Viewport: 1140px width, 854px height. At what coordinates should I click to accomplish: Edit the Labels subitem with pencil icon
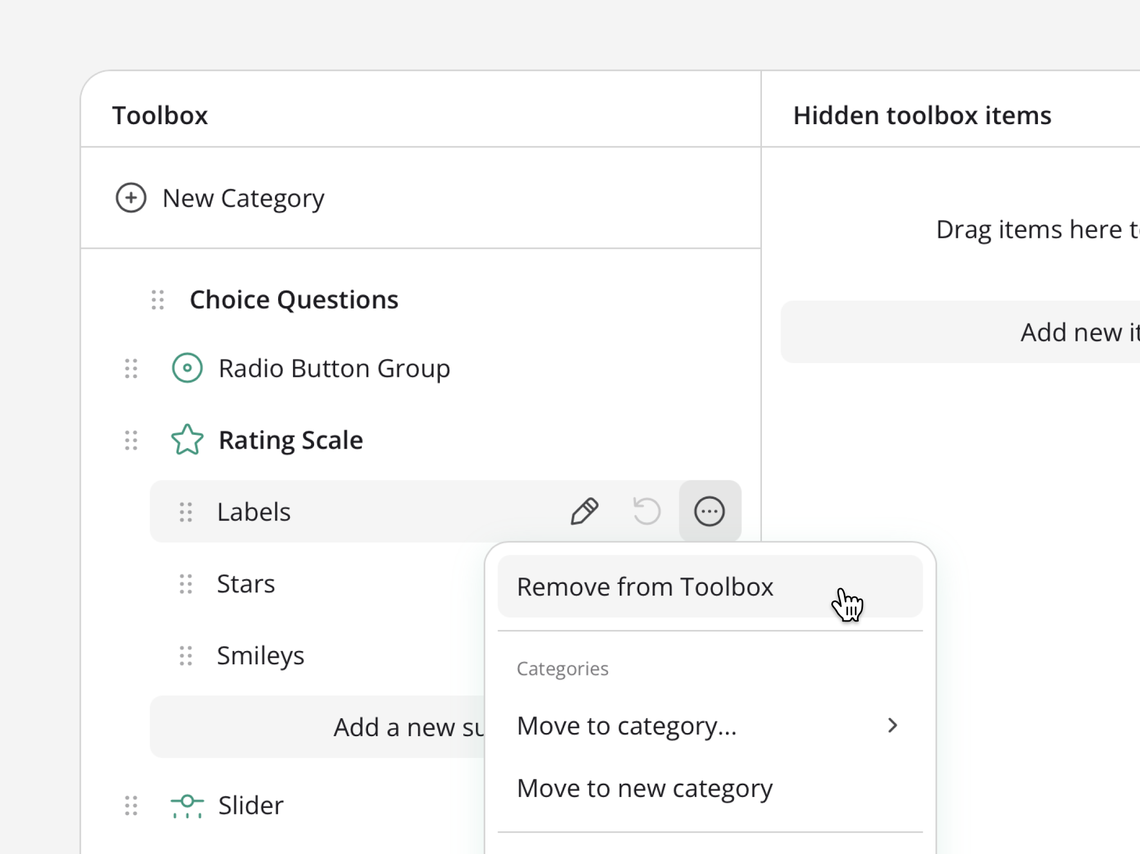[584, 511]
